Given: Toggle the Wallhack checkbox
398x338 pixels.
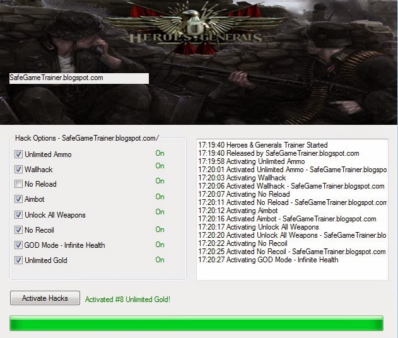Looking at the screenshot, I should (x=18, y=169).
